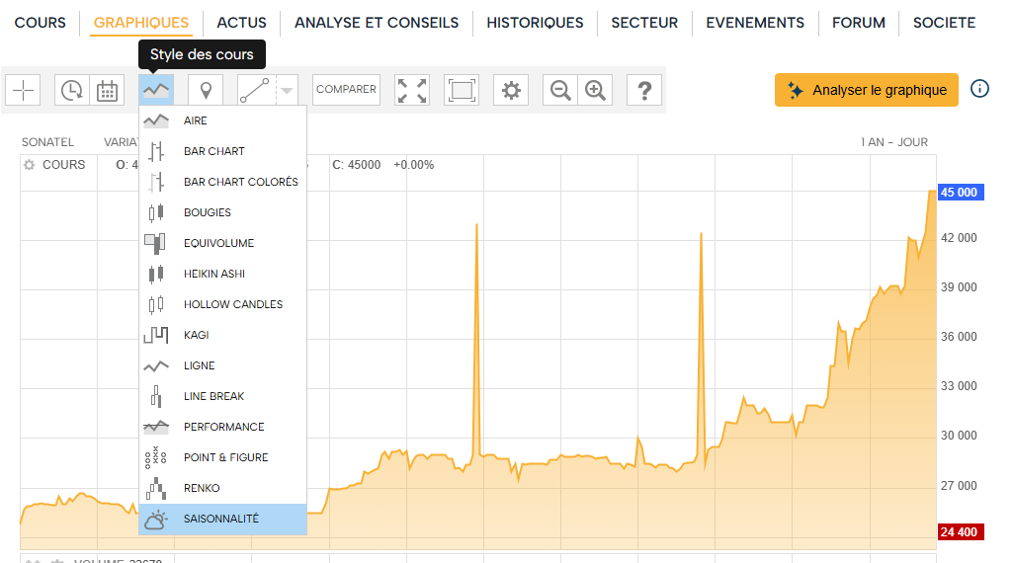The image size is (1013, 563).
Task: Select PERFORMANCE chart style
Action: [x=223, y=427]
